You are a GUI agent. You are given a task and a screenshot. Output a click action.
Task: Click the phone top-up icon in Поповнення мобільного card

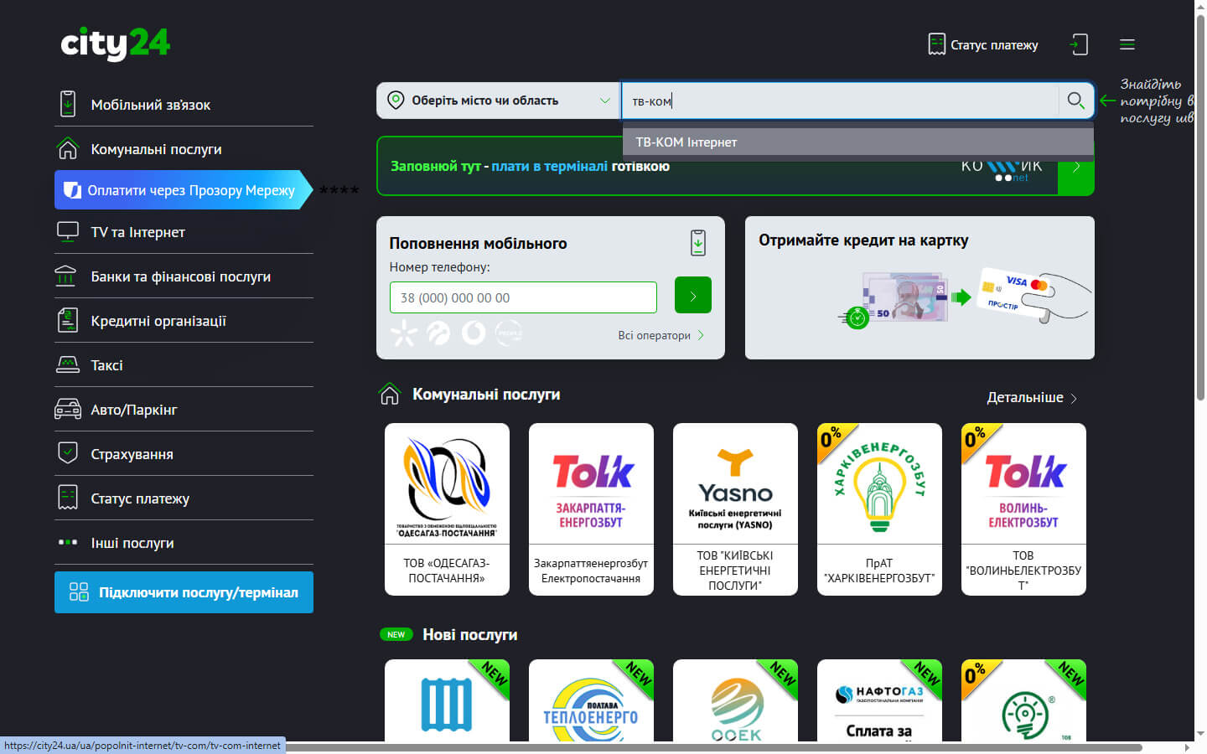[x=698, y=243]
